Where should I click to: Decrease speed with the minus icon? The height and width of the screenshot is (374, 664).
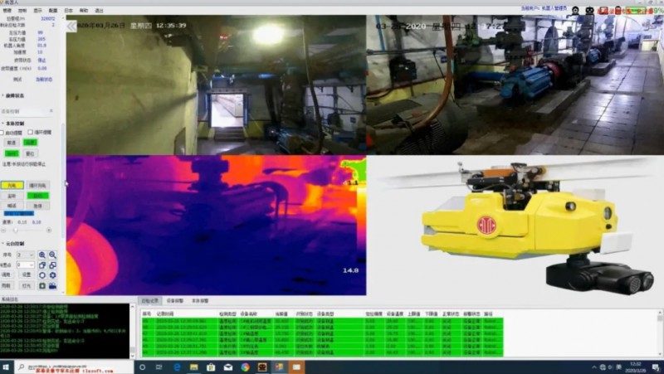(3, 231)
